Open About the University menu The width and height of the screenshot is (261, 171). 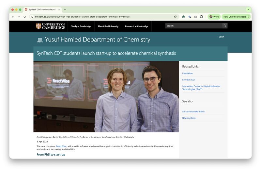pos(108,26)
